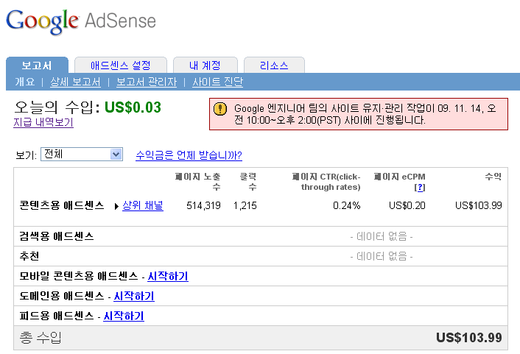The image size is (520, 354).
Task: Expand the triangle arrow beside 상위 채널
Action: [x=116, y=206]
